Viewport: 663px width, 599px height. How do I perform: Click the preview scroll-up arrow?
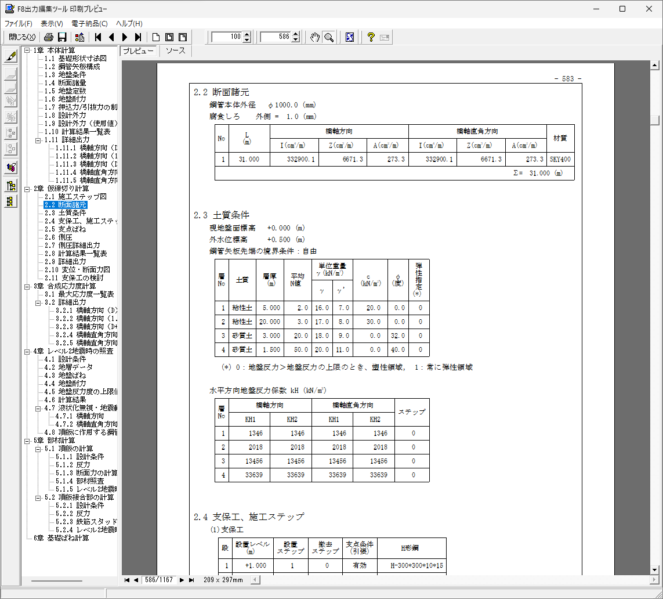(655, 65)
